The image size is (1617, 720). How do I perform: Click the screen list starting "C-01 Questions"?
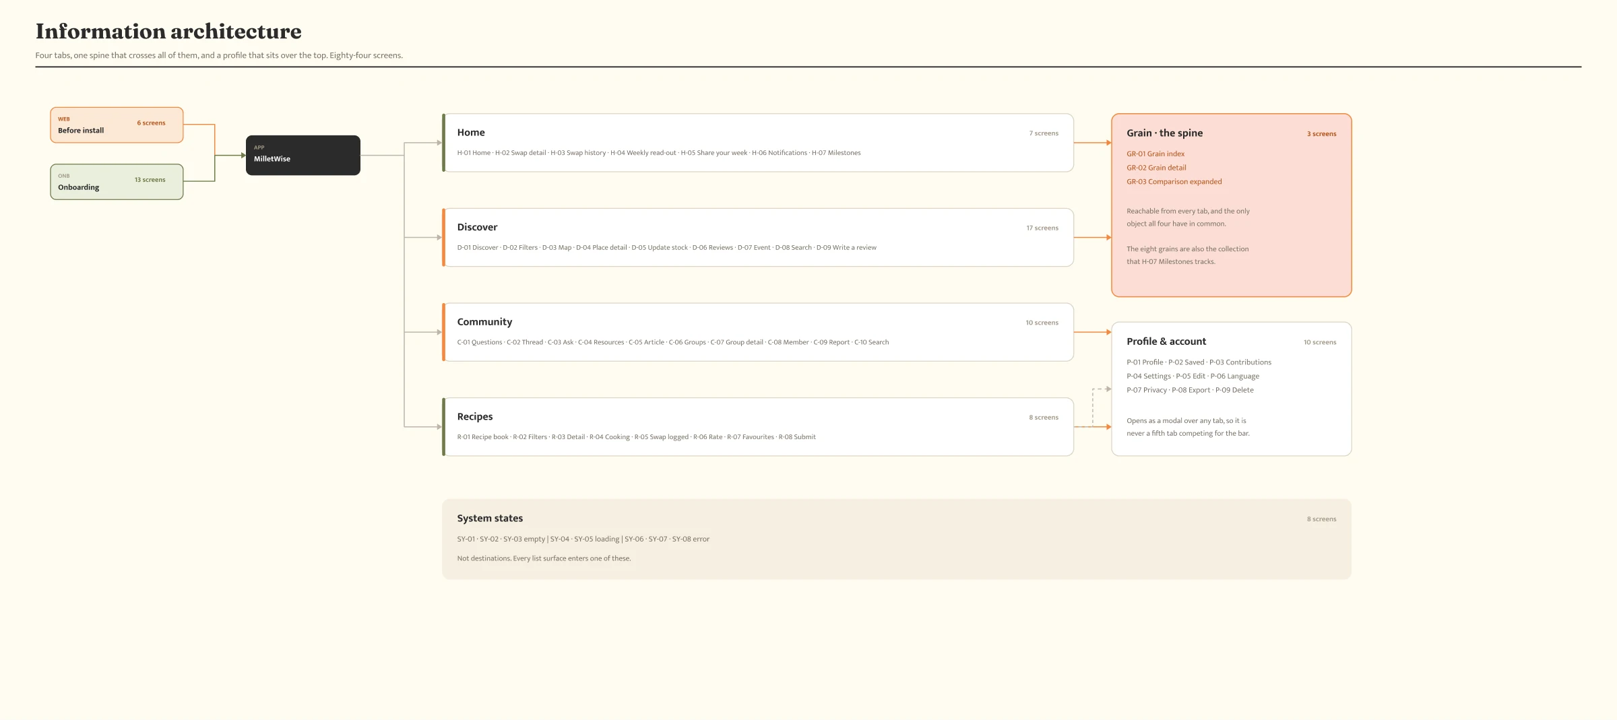[673, 342]
